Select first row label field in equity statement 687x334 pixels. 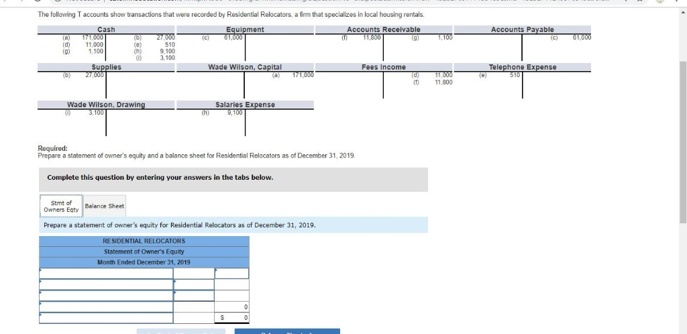click(106, 273)
